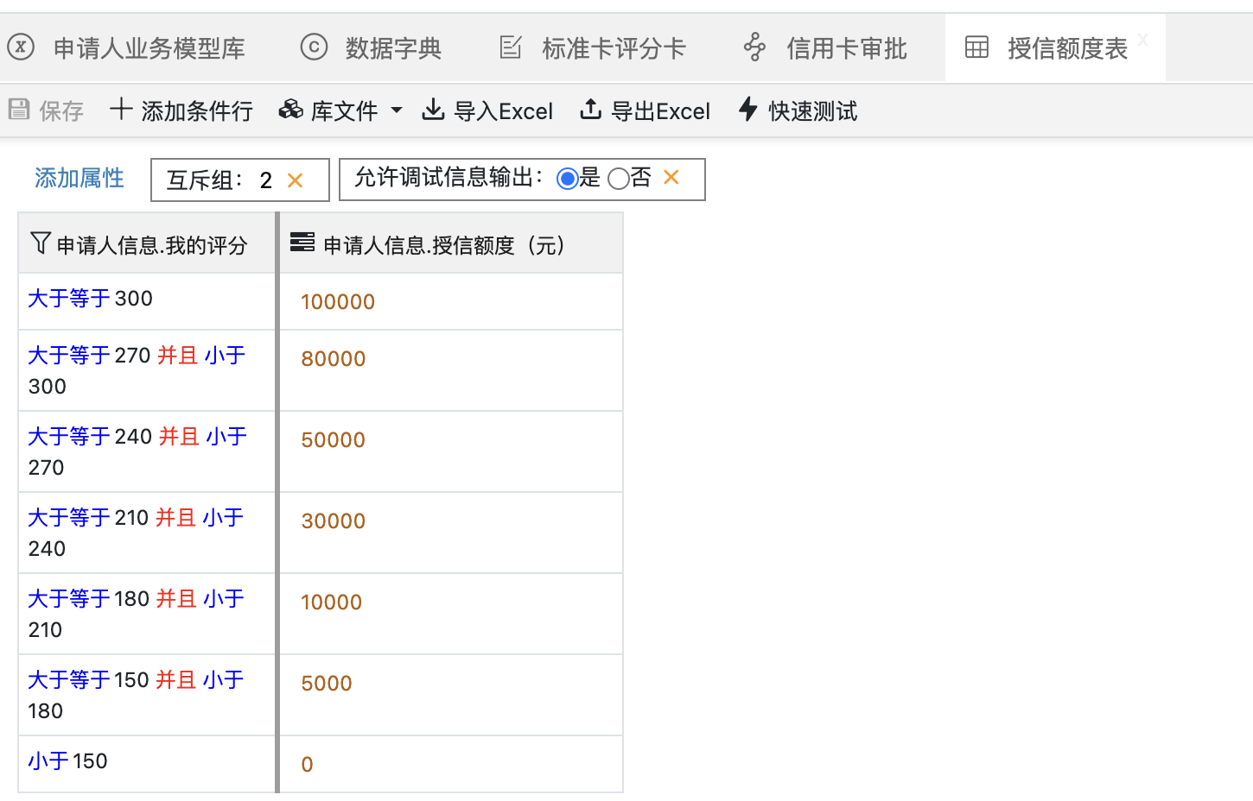The width and height of the screenshot is (1253, 801).
Task: Switch to the 数据字典 tab
Action: (x=392, y=48)
